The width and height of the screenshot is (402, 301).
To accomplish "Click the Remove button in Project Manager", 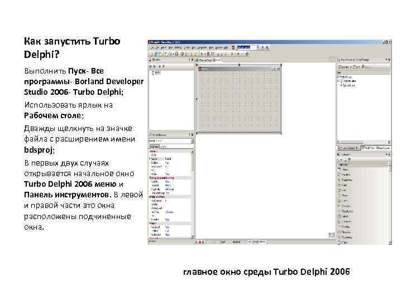I will 368,66.
